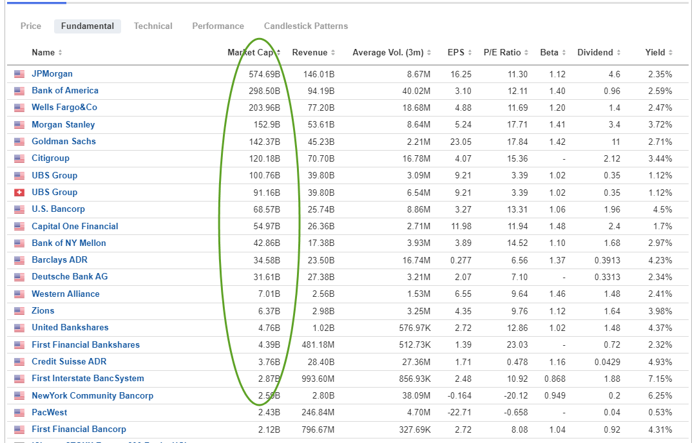697x443 pixels.
Task: Click Bank of America volume 40.02M
Action: tap(416, 91)
